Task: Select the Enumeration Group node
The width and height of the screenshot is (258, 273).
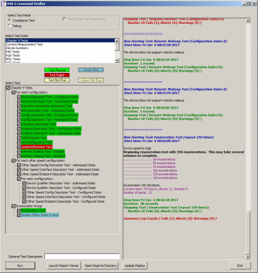Action: tap(29, 206)
